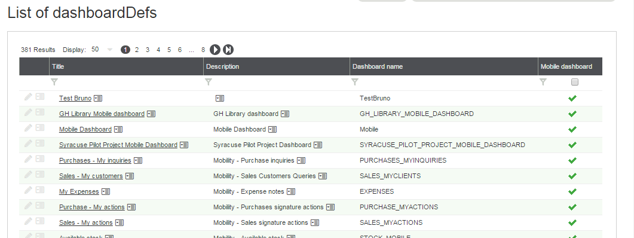Sort by the Title column header
Viewport: 634px width, 238px height.
click(x=126, y=66)
